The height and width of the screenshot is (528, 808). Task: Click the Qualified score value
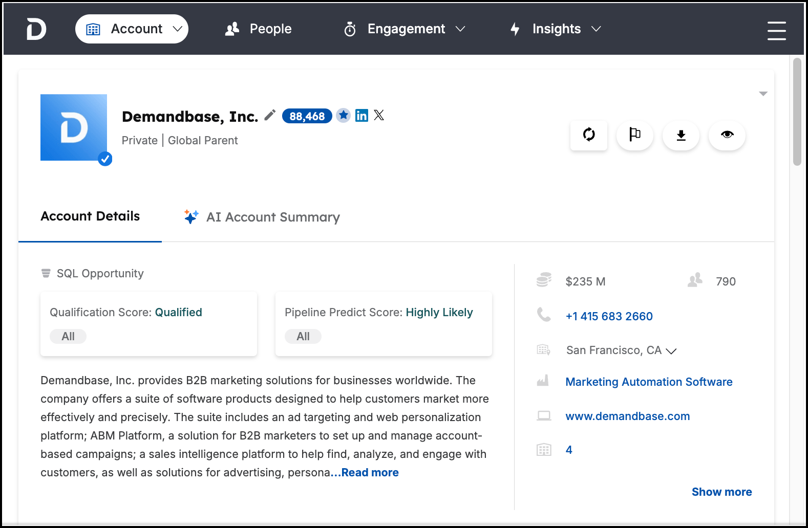pos(179,312)
